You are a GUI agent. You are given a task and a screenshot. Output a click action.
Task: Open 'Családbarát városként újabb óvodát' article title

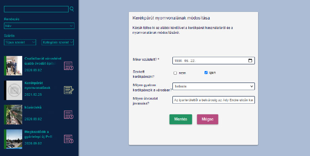coord(43,61)
